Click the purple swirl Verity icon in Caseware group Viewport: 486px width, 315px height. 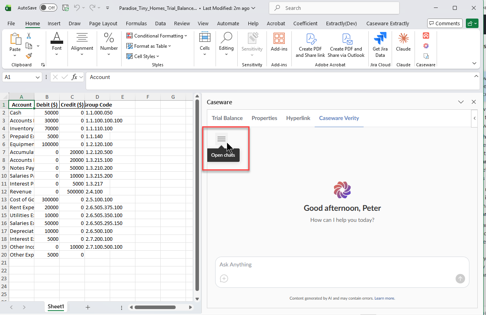426,46
